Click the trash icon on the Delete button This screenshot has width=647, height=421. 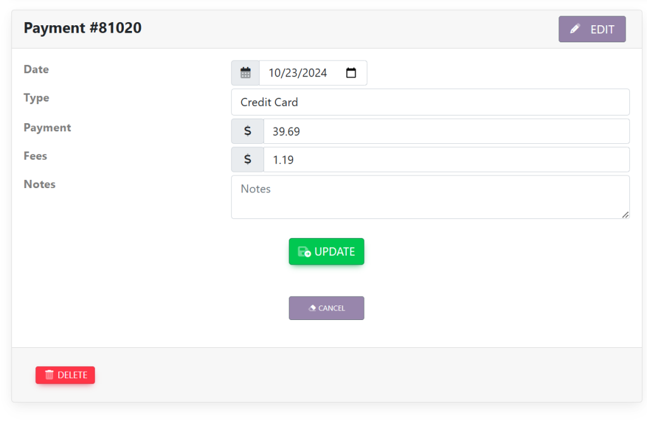click(49, 375)
